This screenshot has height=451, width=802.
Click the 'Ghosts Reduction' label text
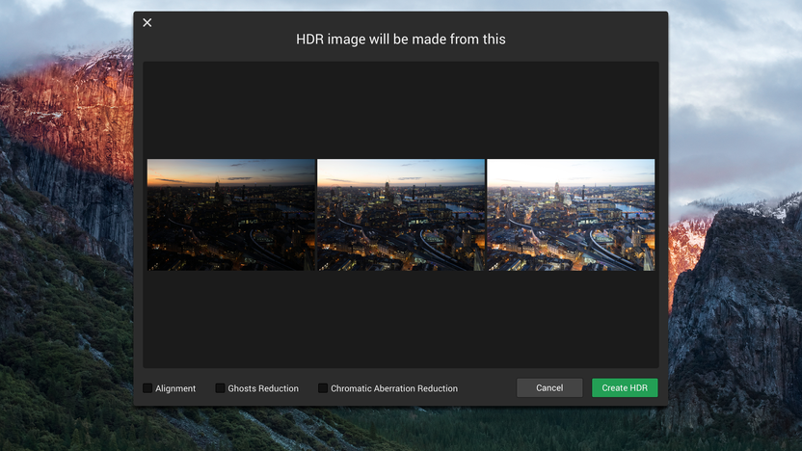click(263, 388)
